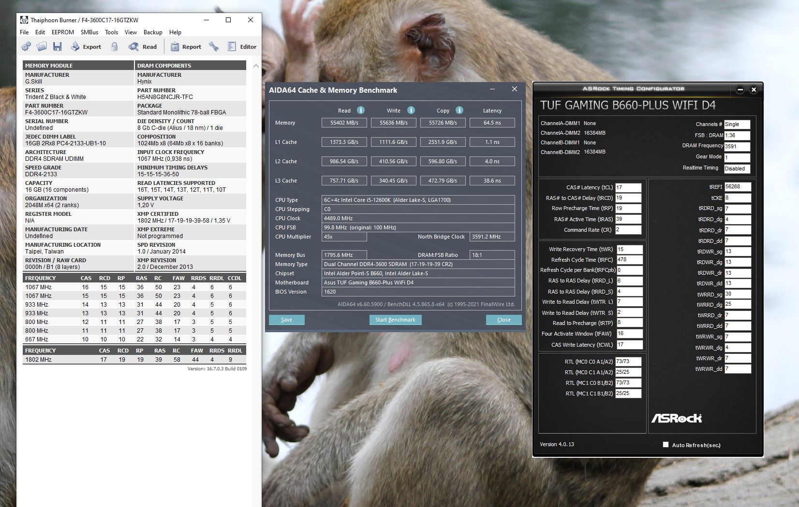Click the part number H5AN8G8NCJR-TFC
Viewport: 799px width, 507px height.
pyautogui.click(x=165, y=97)
